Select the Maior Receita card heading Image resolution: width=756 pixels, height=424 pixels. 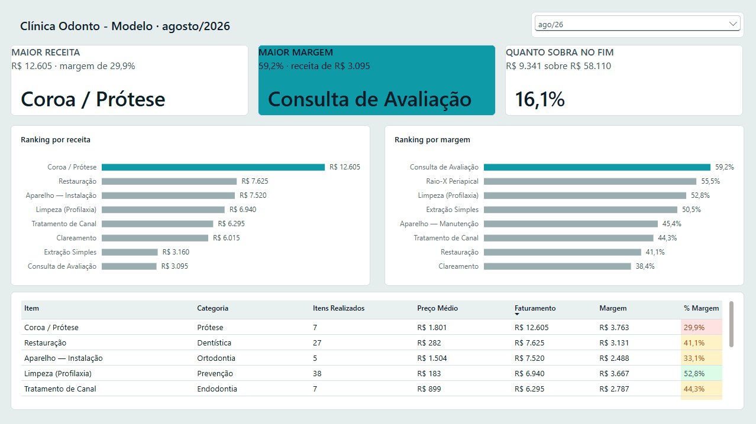click(46, 53)
